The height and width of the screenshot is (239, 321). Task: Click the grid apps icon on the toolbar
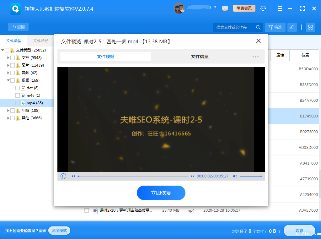coord(310,27)
